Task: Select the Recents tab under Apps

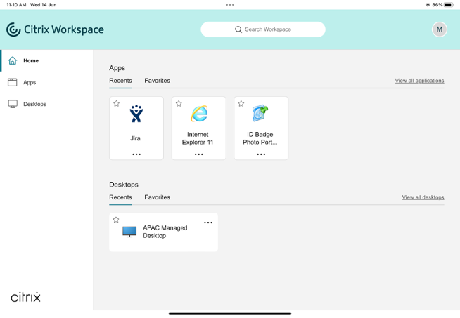Action: click(x=120, y=81)
